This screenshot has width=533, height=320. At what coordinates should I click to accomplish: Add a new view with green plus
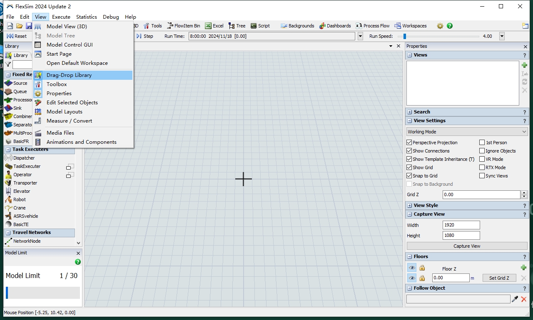coord(524,65)
